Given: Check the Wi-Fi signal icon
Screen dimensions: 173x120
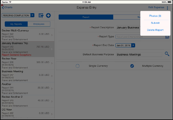Looking at the screenshot, I should tap(10, 2).
